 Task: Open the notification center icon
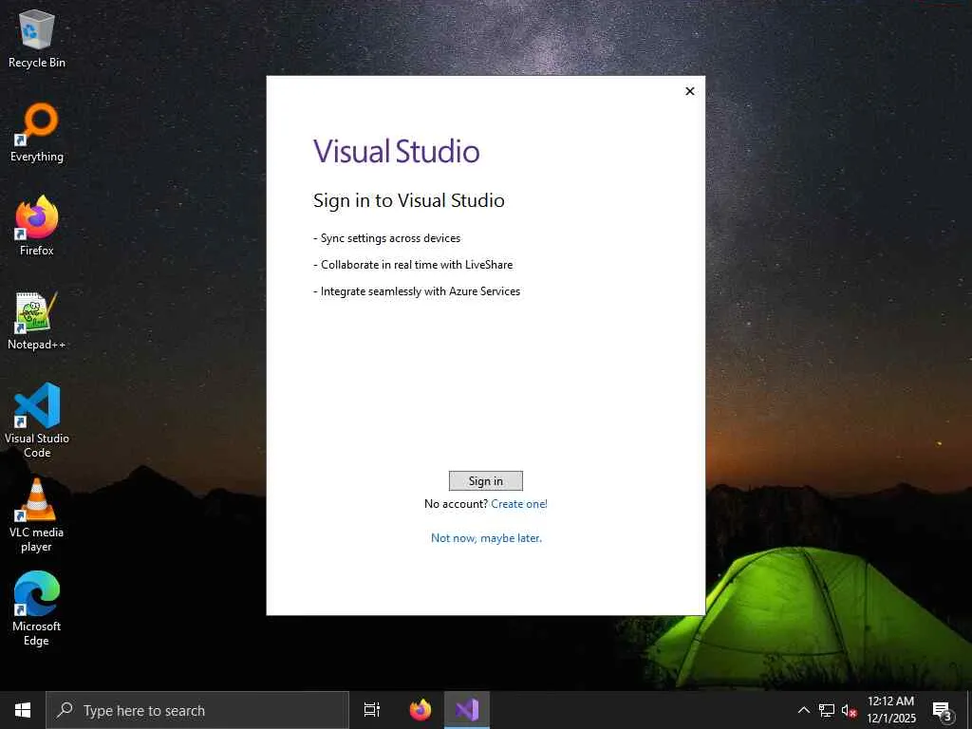943,711
